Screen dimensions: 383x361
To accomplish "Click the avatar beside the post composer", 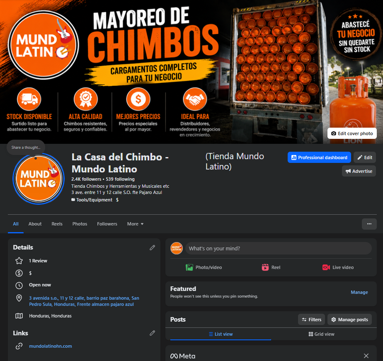I will pyautogui.click(x=176, y=248).
